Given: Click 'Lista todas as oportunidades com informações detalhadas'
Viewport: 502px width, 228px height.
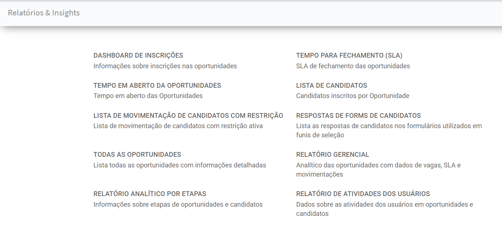Looking at the screenshot, I should tap(179, 165).
